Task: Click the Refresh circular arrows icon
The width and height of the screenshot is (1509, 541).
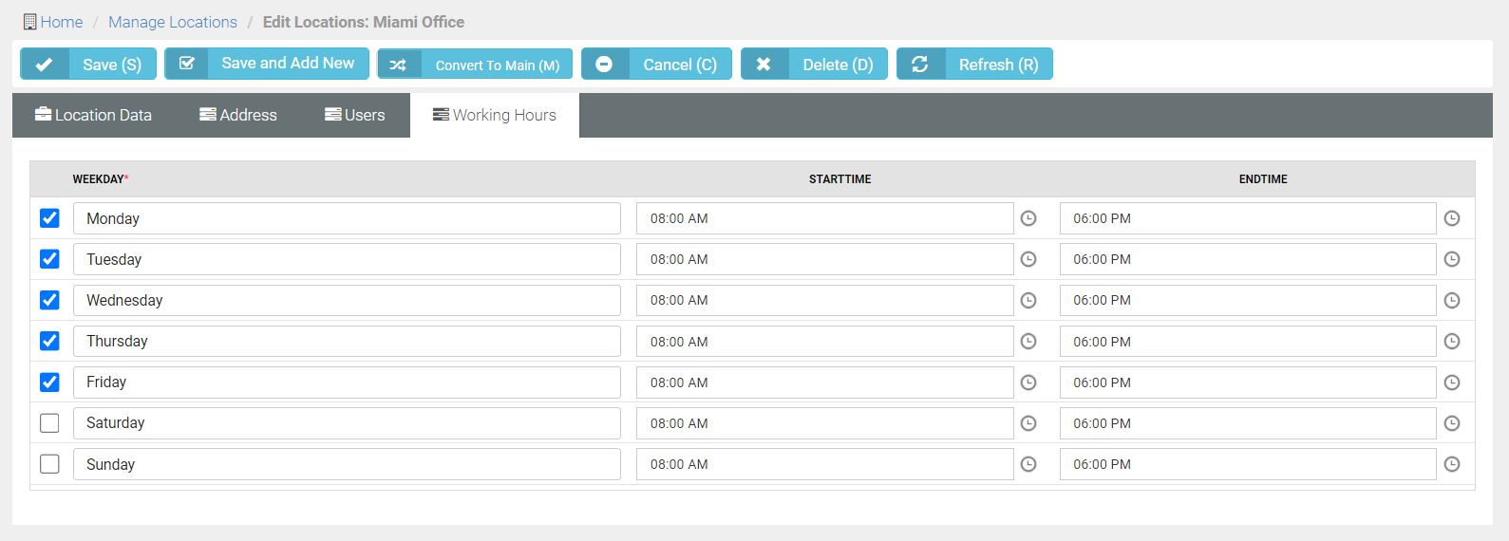Action: tap(919, 65)
